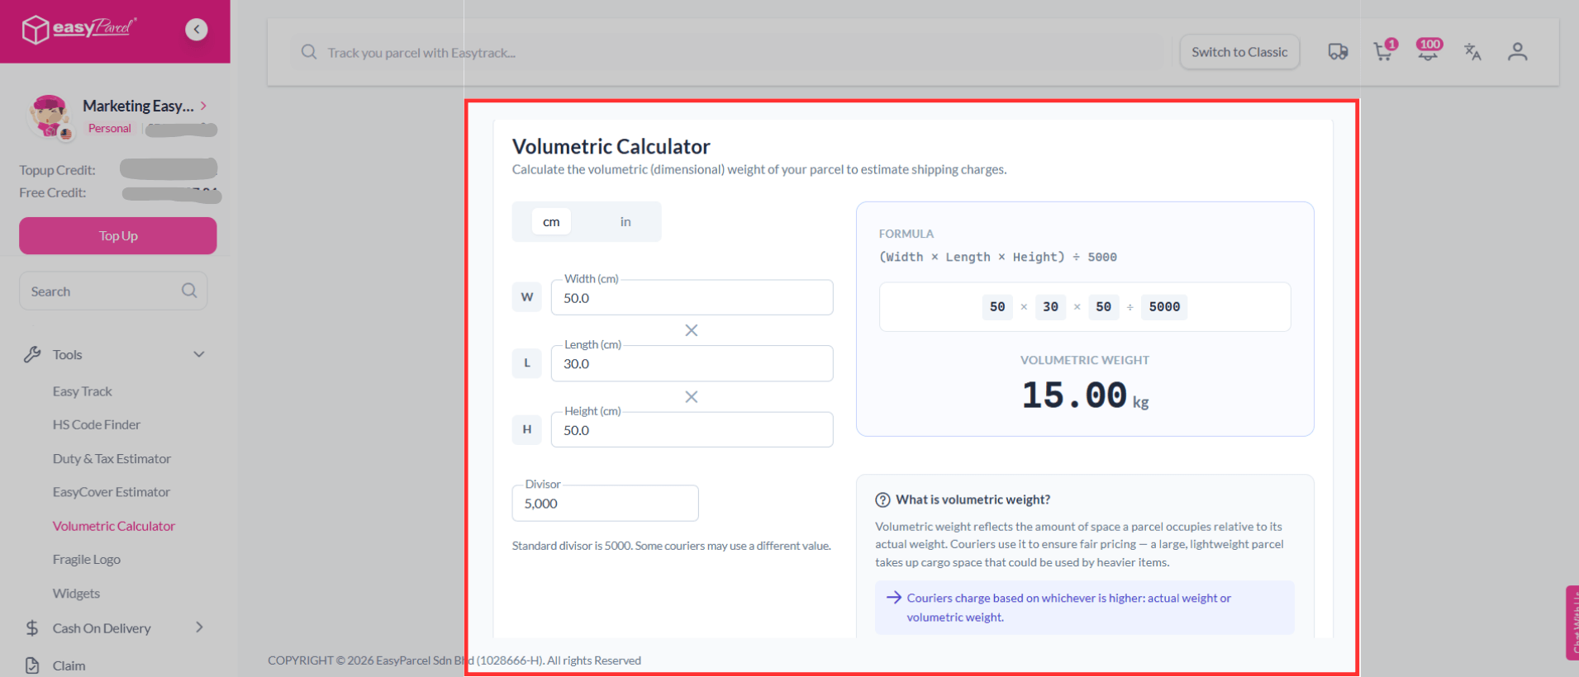Click the Topup Credit label
The height and width of the screenshot is (677, 1579).
(57, 170)
